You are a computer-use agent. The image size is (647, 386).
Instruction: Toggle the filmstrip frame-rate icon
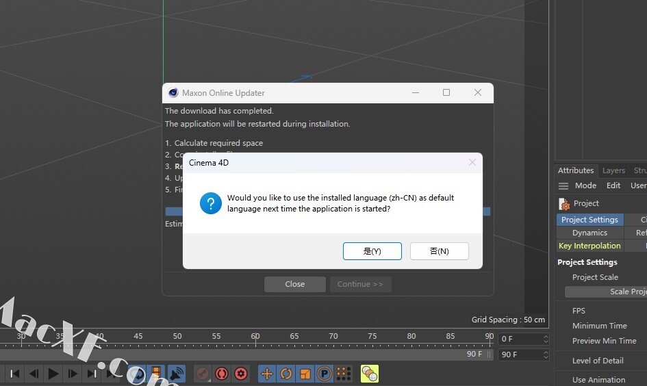pos(156,374)
